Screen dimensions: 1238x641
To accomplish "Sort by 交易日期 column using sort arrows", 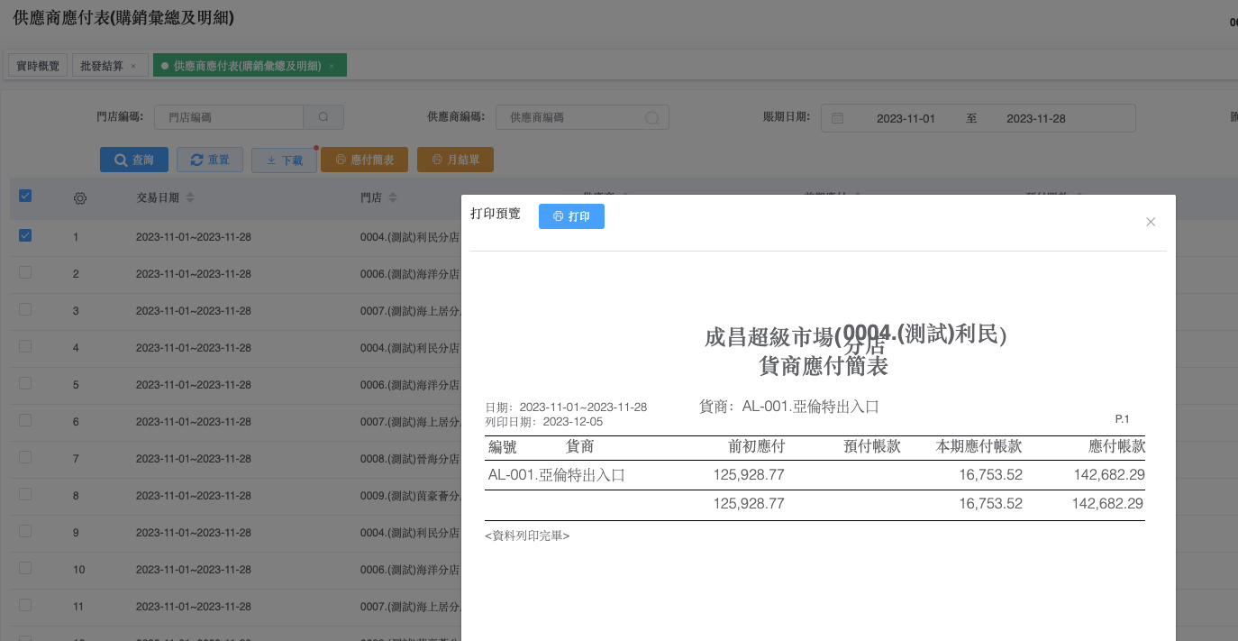I will pos(190,197).
